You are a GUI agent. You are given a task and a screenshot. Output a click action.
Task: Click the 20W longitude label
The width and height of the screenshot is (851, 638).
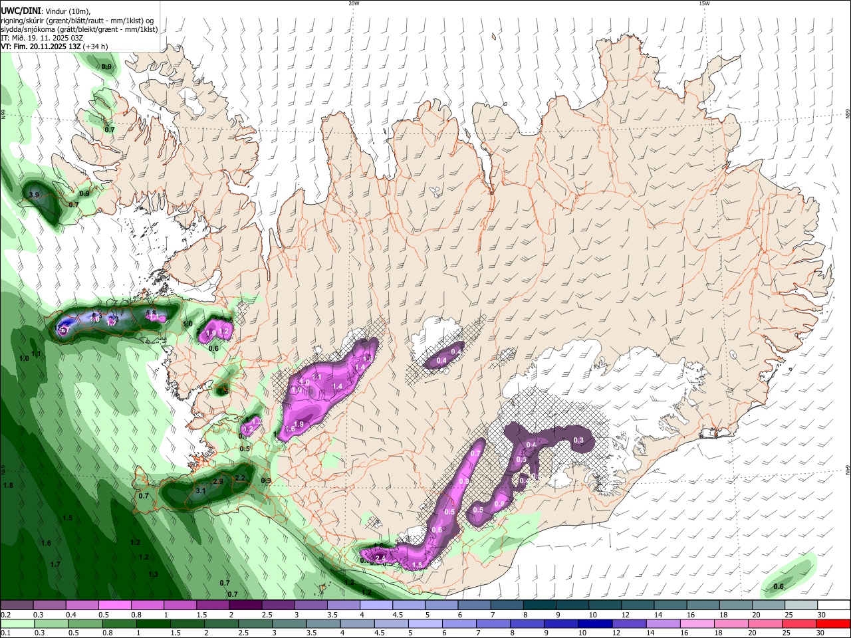point(354,3)
